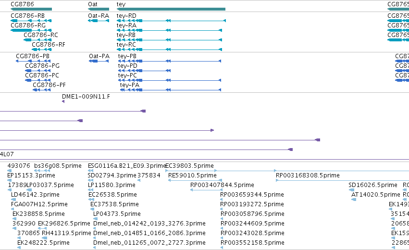Open the CG8786-RB transcript label
The width and height of the screenshot is (409, 250).
(x=28, y=16)
